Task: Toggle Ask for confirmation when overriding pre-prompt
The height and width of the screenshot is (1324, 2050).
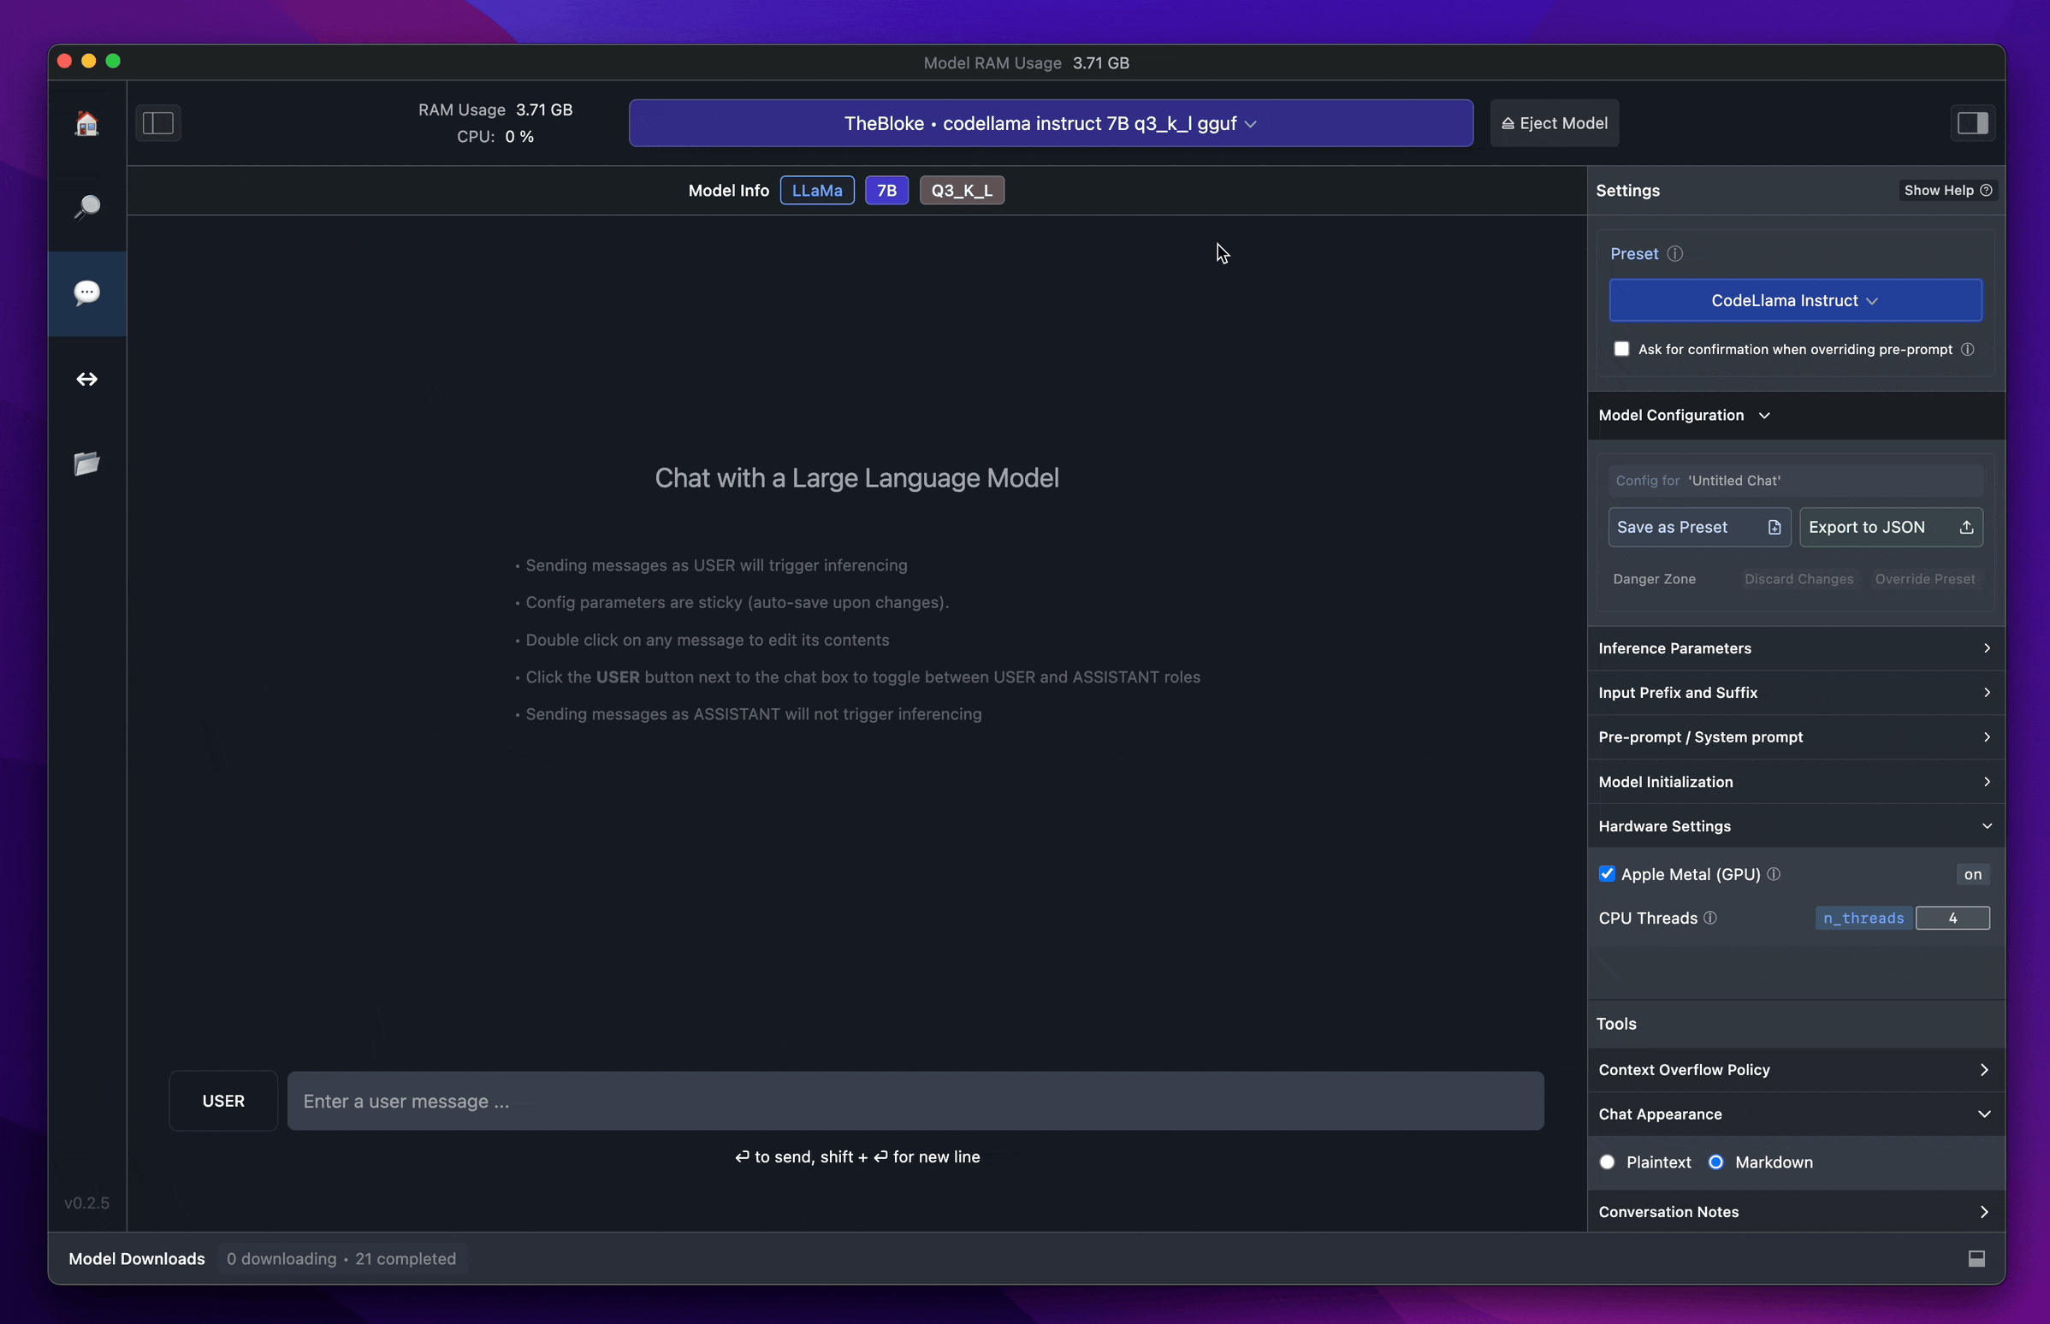Action: pos(1620,348)
